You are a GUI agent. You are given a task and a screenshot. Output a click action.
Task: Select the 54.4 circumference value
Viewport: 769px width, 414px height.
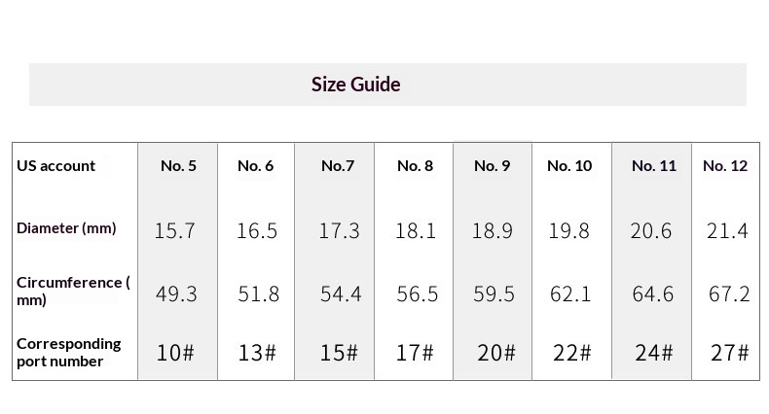click(x=341, y=293)
